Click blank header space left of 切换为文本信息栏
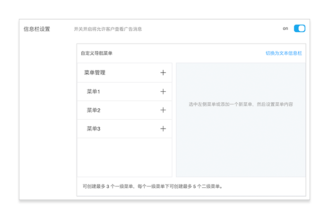Viewport: 329px width, 219px height. 189,53
